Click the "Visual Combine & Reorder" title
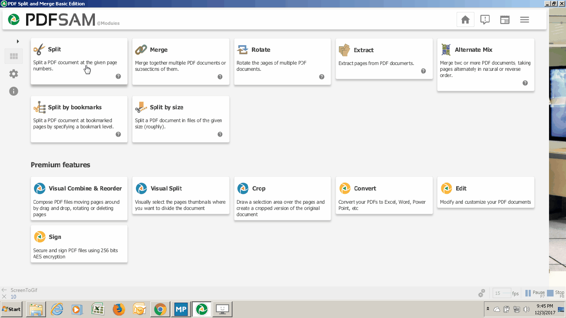This screenshot has width=566, height=318. [x=85, y=188]
